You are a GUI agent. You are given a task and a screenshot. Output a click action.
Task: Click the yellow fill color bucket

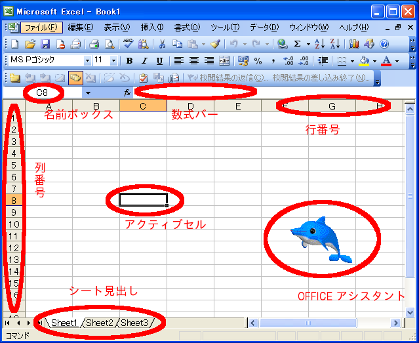click(x=364, y=60)
